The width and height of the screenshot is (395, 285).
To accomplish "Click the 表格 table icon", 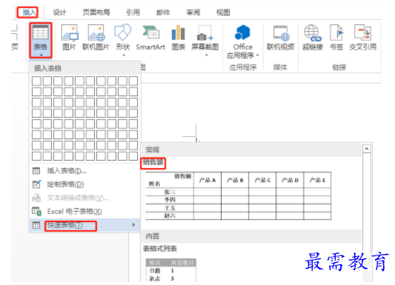I will [x=41, y=33].
